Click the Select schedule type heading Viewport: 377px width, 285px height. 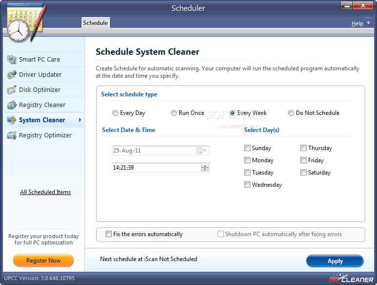click(x=129, y=94)
